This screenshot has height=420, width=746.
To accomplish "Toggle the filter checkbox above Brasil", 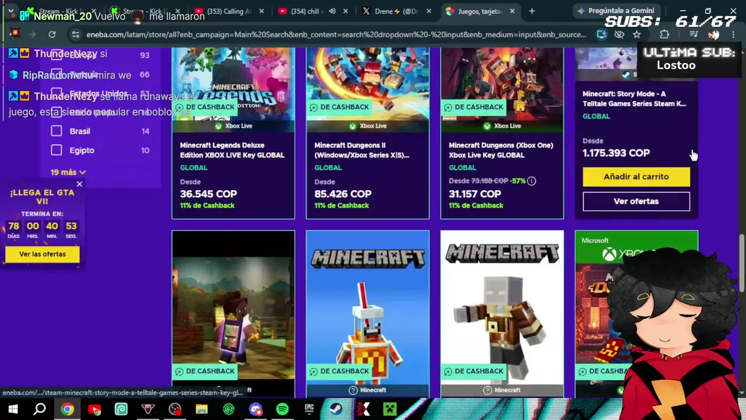I will tap(57, 112).
